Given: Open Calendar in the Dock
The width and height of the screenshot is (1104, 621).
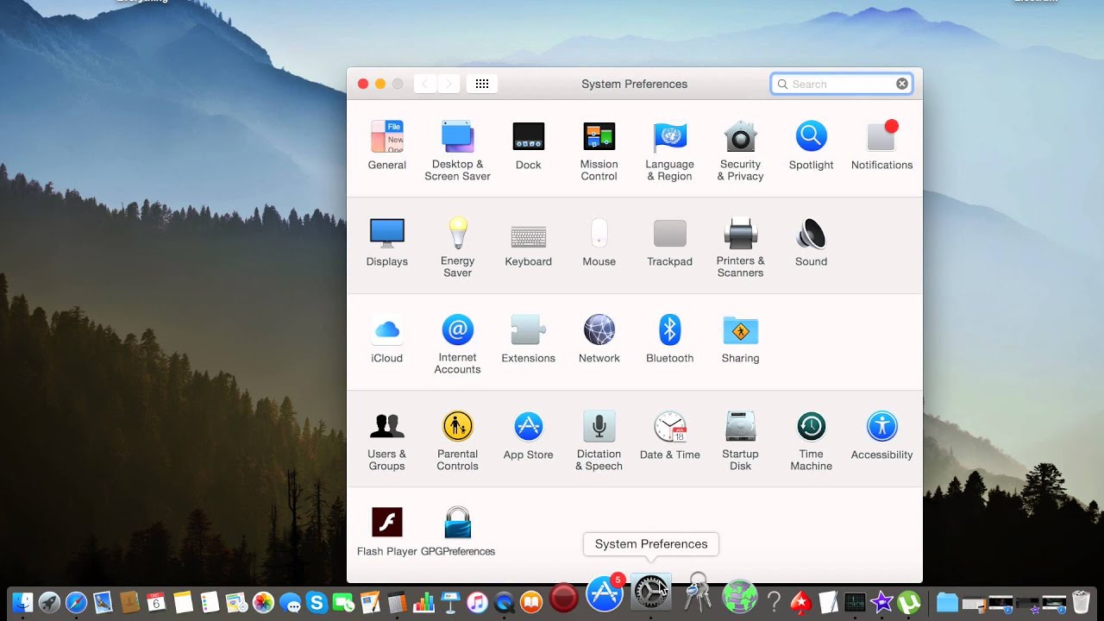Looking at the screenshot, I should click(x=156, y=603).
